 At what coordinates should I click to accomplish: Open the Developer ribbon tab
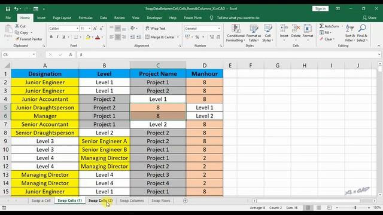pos(154,18)
